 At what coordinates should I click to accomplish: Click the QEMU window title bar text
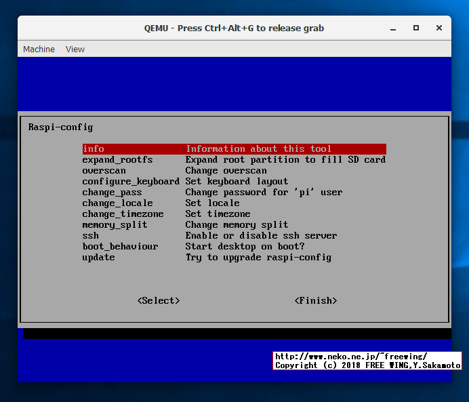click(x=234, y=28)
